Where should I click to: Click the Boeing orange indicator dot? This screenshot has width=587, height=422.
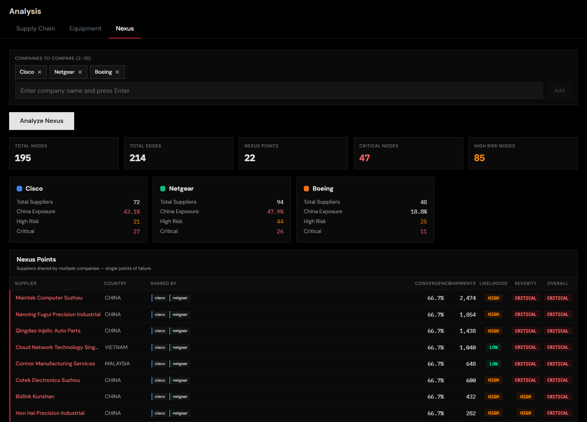point(307,188)
